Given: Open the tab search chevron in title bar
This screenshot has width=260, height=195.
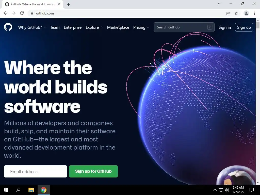Looking at the screenshot, I should [219, 4].
